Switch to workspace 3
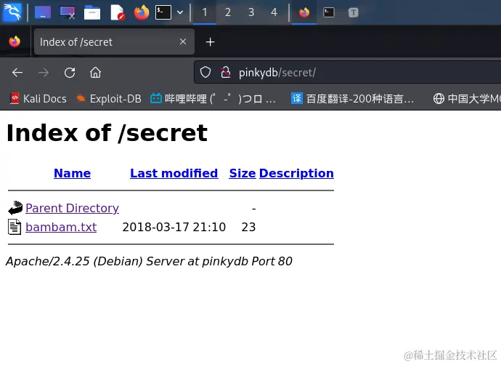Screen dimensions: 501x365 251,12
